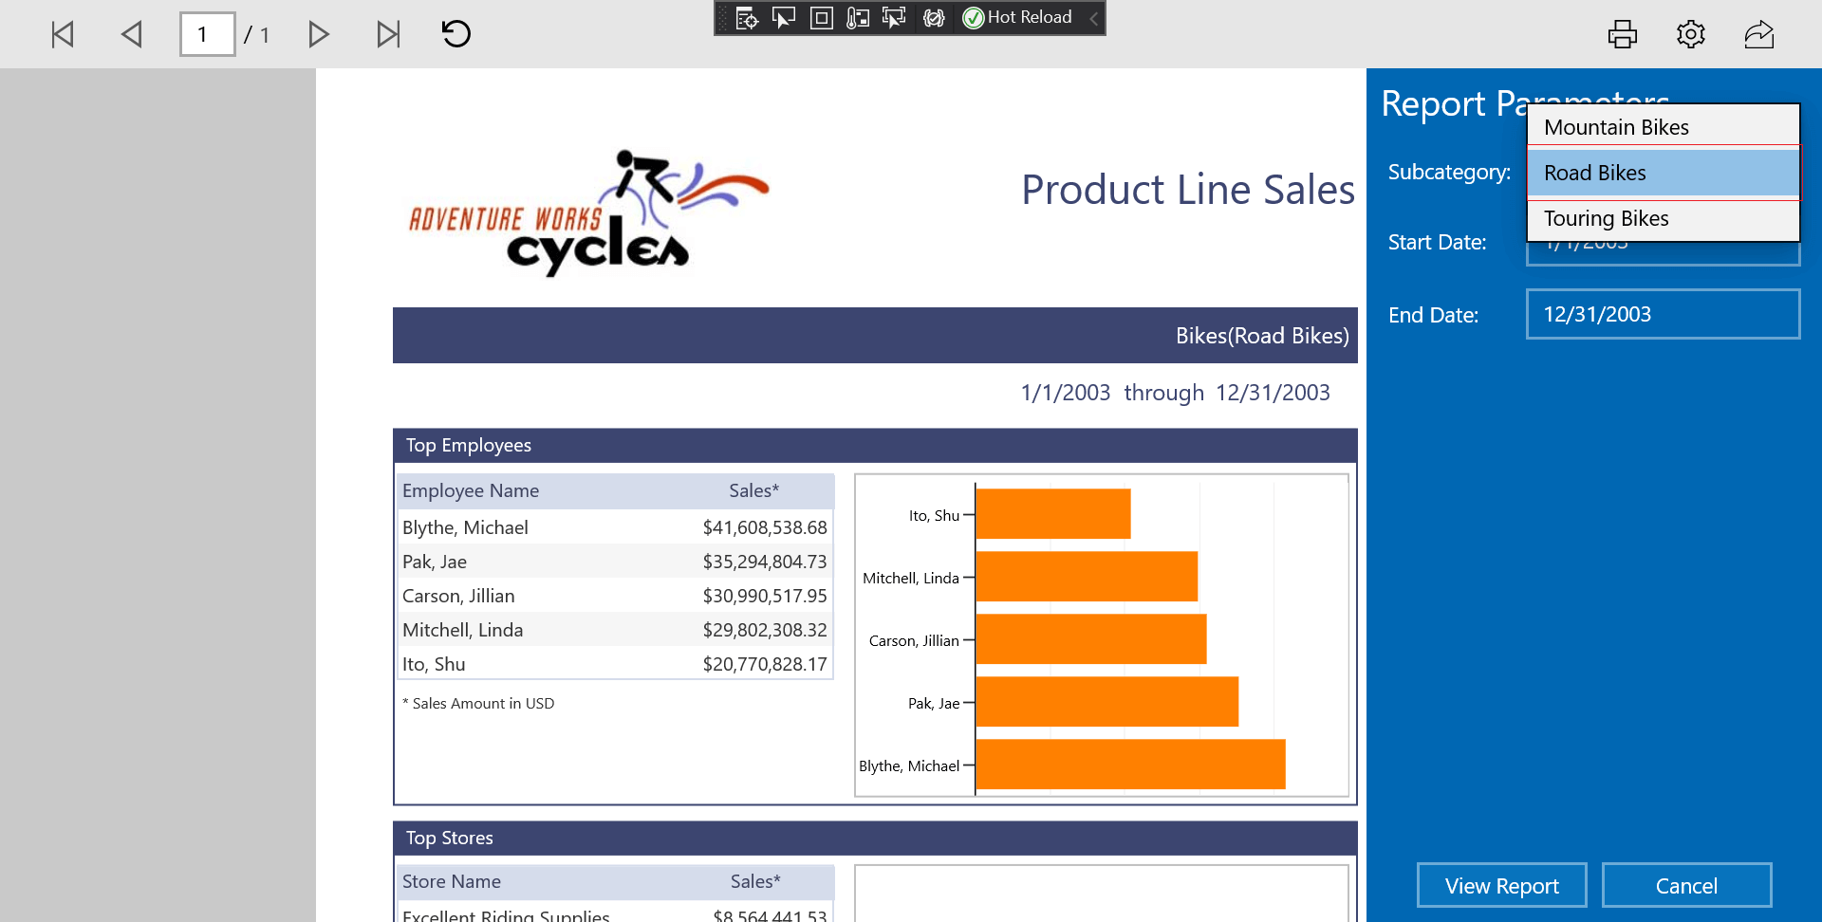Toggle track focused element icon
Image resolution: width=1822 pixels, height=922 pixels.
click(894, 18)
